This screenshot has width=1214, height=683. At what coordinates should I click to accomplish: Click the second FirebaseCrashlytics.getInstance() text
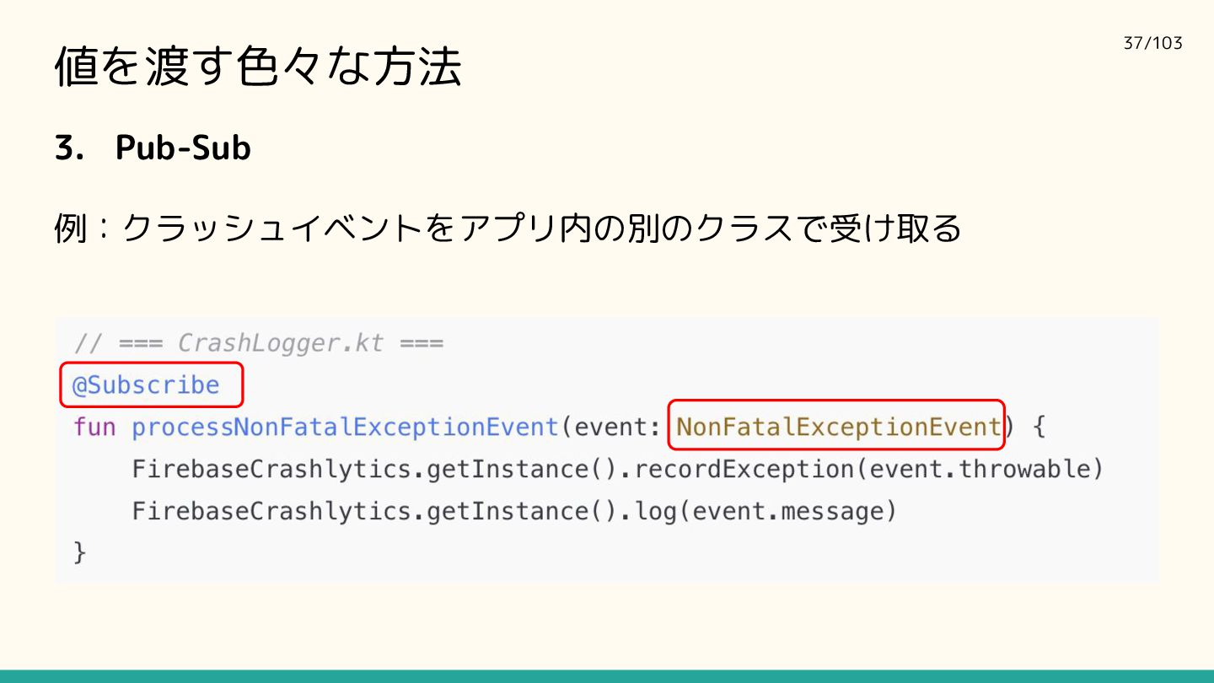[374, 511]
